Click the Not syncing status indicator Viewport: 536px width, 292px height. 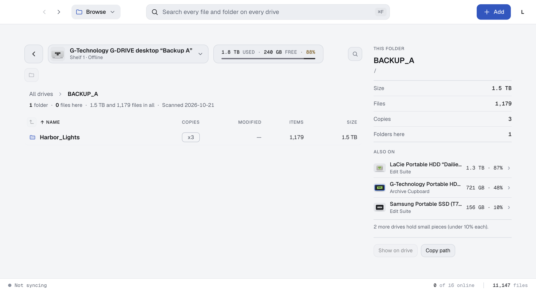tap(27, 285)
